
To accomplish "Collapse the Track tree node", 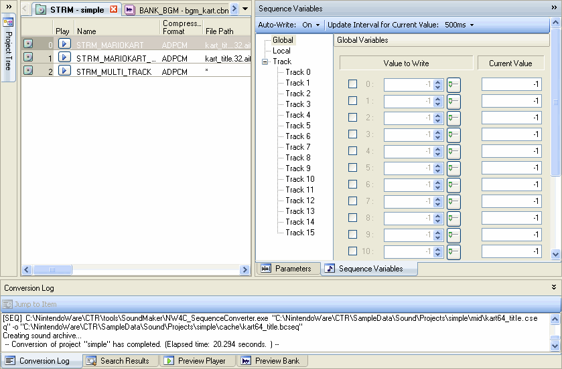I will pyautogui.click(x=265, y=61).
